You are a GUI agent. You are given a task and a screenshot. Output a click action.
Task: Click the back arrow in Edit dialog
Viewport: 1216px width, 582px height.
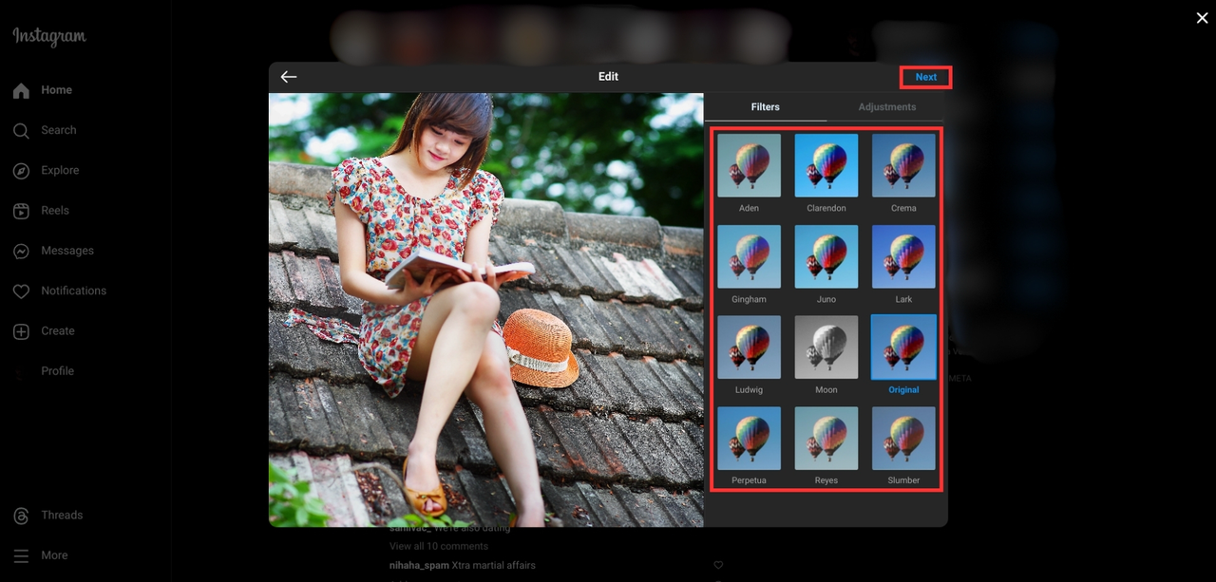[289, 77]
